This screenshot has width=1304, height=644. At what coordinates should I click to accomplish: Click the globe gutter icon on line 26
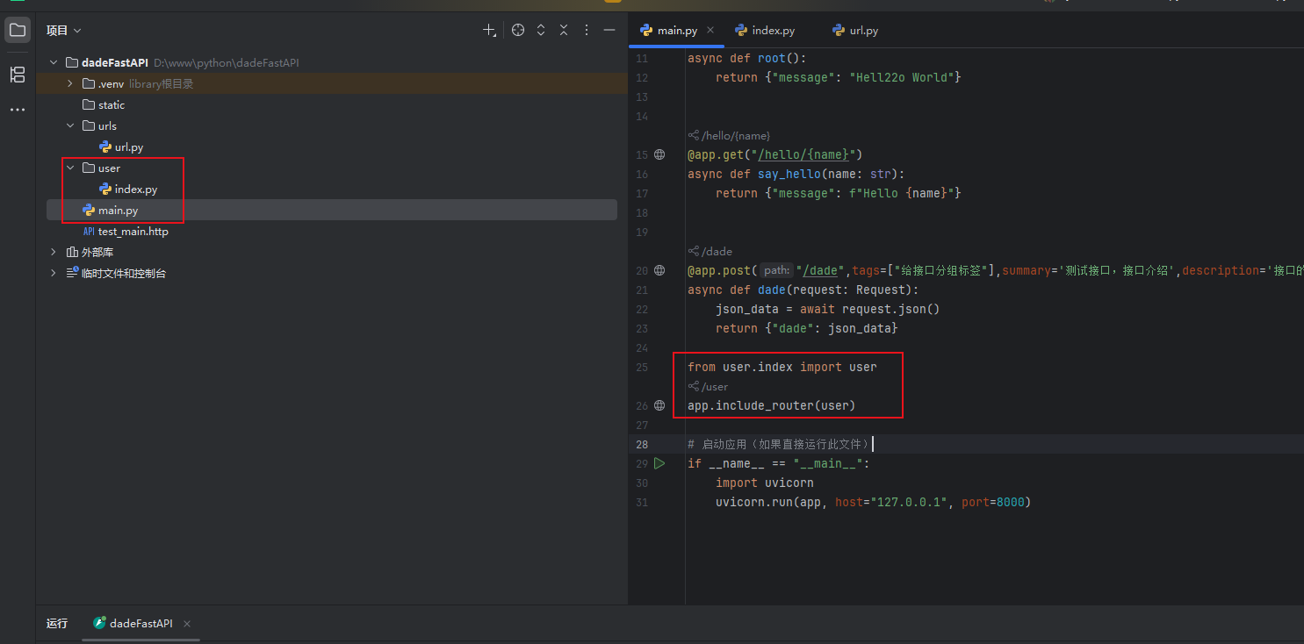click(x=659, y=405)
